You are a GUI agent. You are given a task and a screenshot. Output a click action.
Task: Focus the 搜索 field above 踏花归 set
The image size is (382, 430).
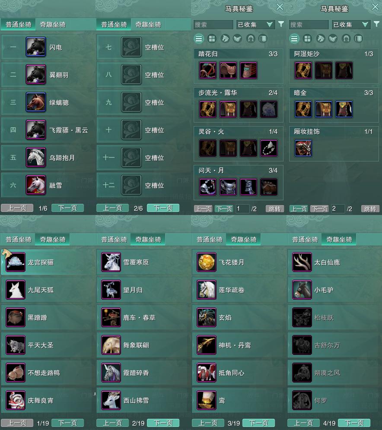[x=213, y=25]
